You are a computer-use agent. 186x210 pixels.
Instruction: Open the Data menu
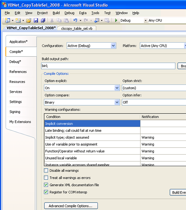(83, 13)
